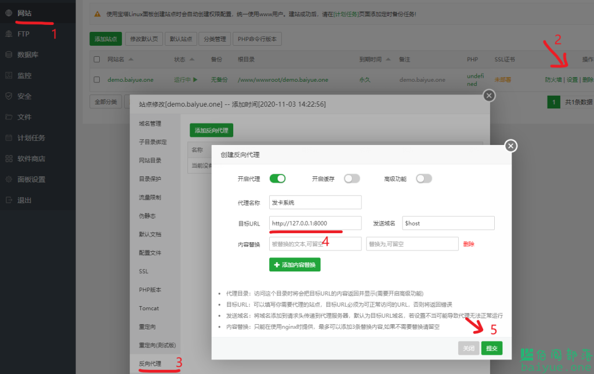The image size is (594, 374).
Task: Open the 计划任务 cron tasks section
Action: pyautogui.click(x=31, y=137)
